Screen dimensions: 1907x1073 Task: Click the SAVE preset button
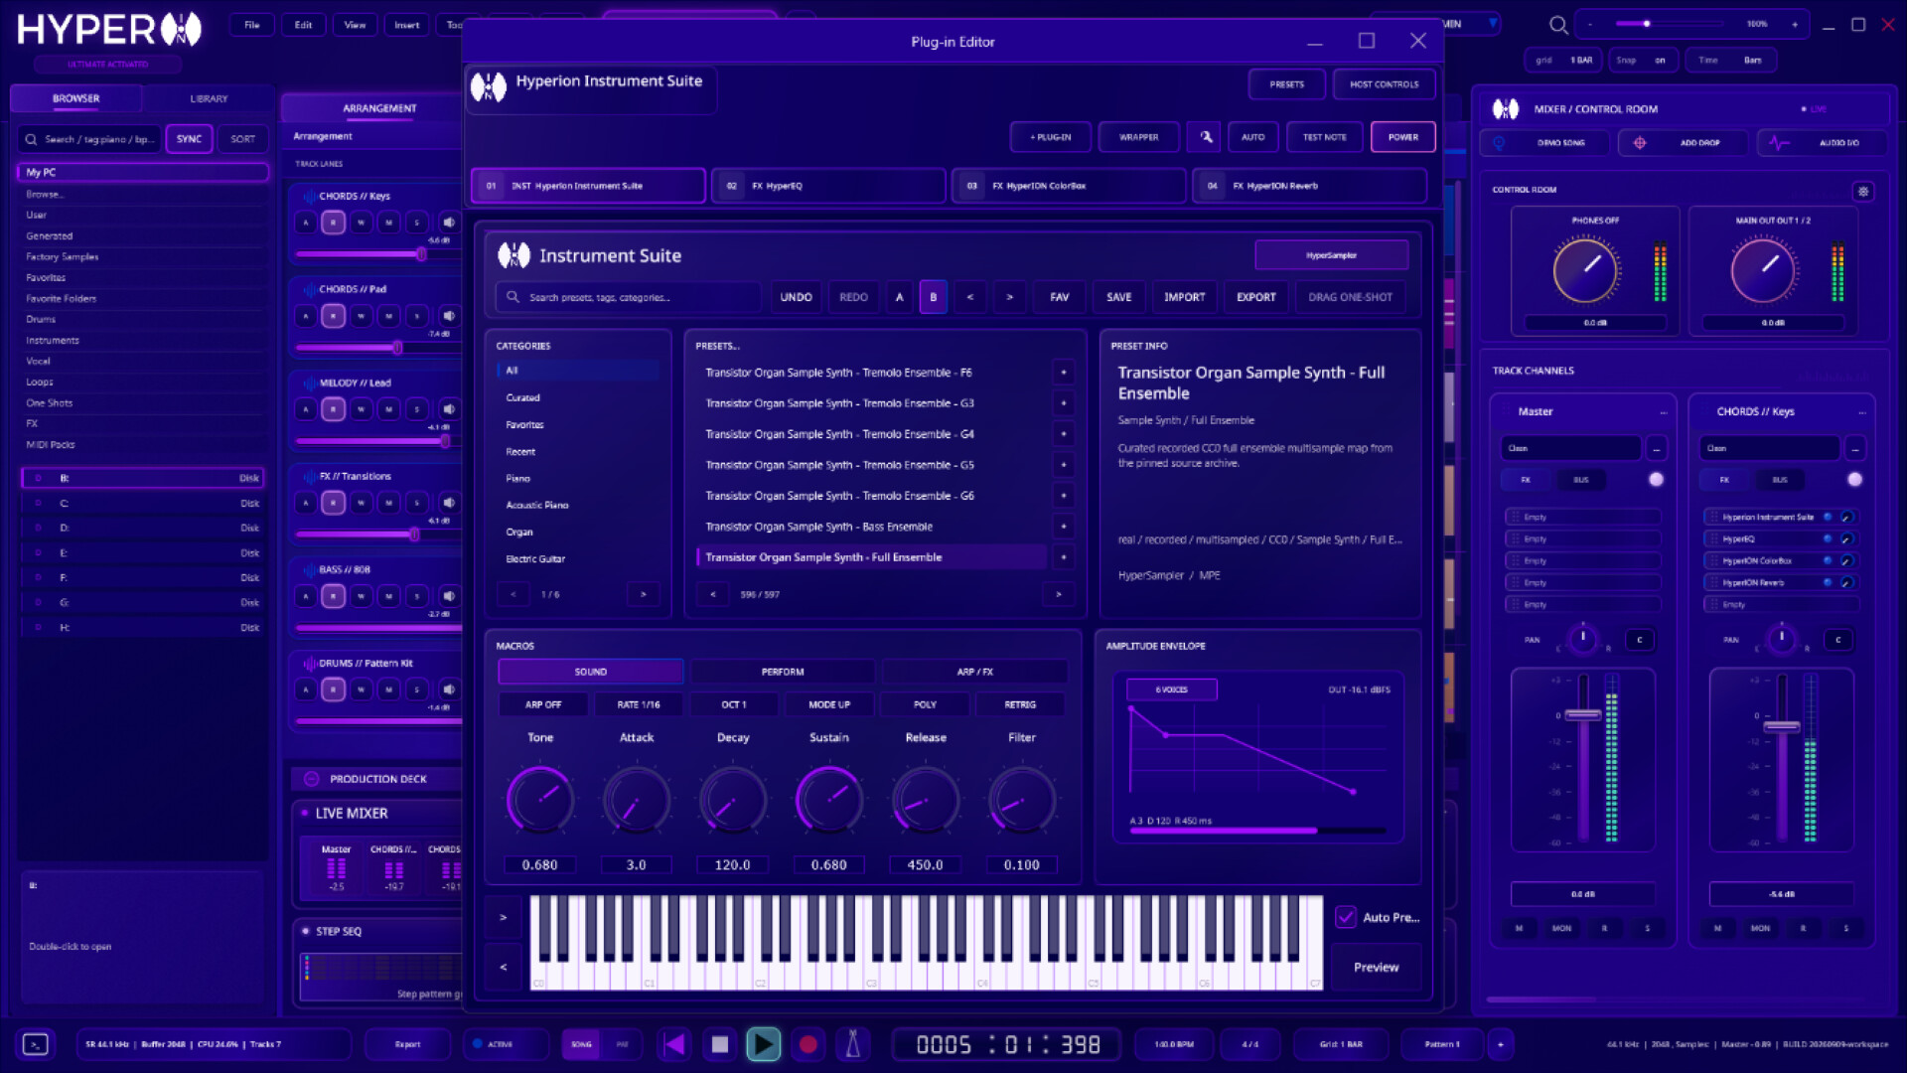pos(1118,297)
